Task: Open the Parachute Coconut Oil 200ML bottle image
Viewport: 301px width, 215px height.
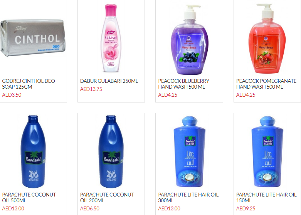Action: (111, 151)
